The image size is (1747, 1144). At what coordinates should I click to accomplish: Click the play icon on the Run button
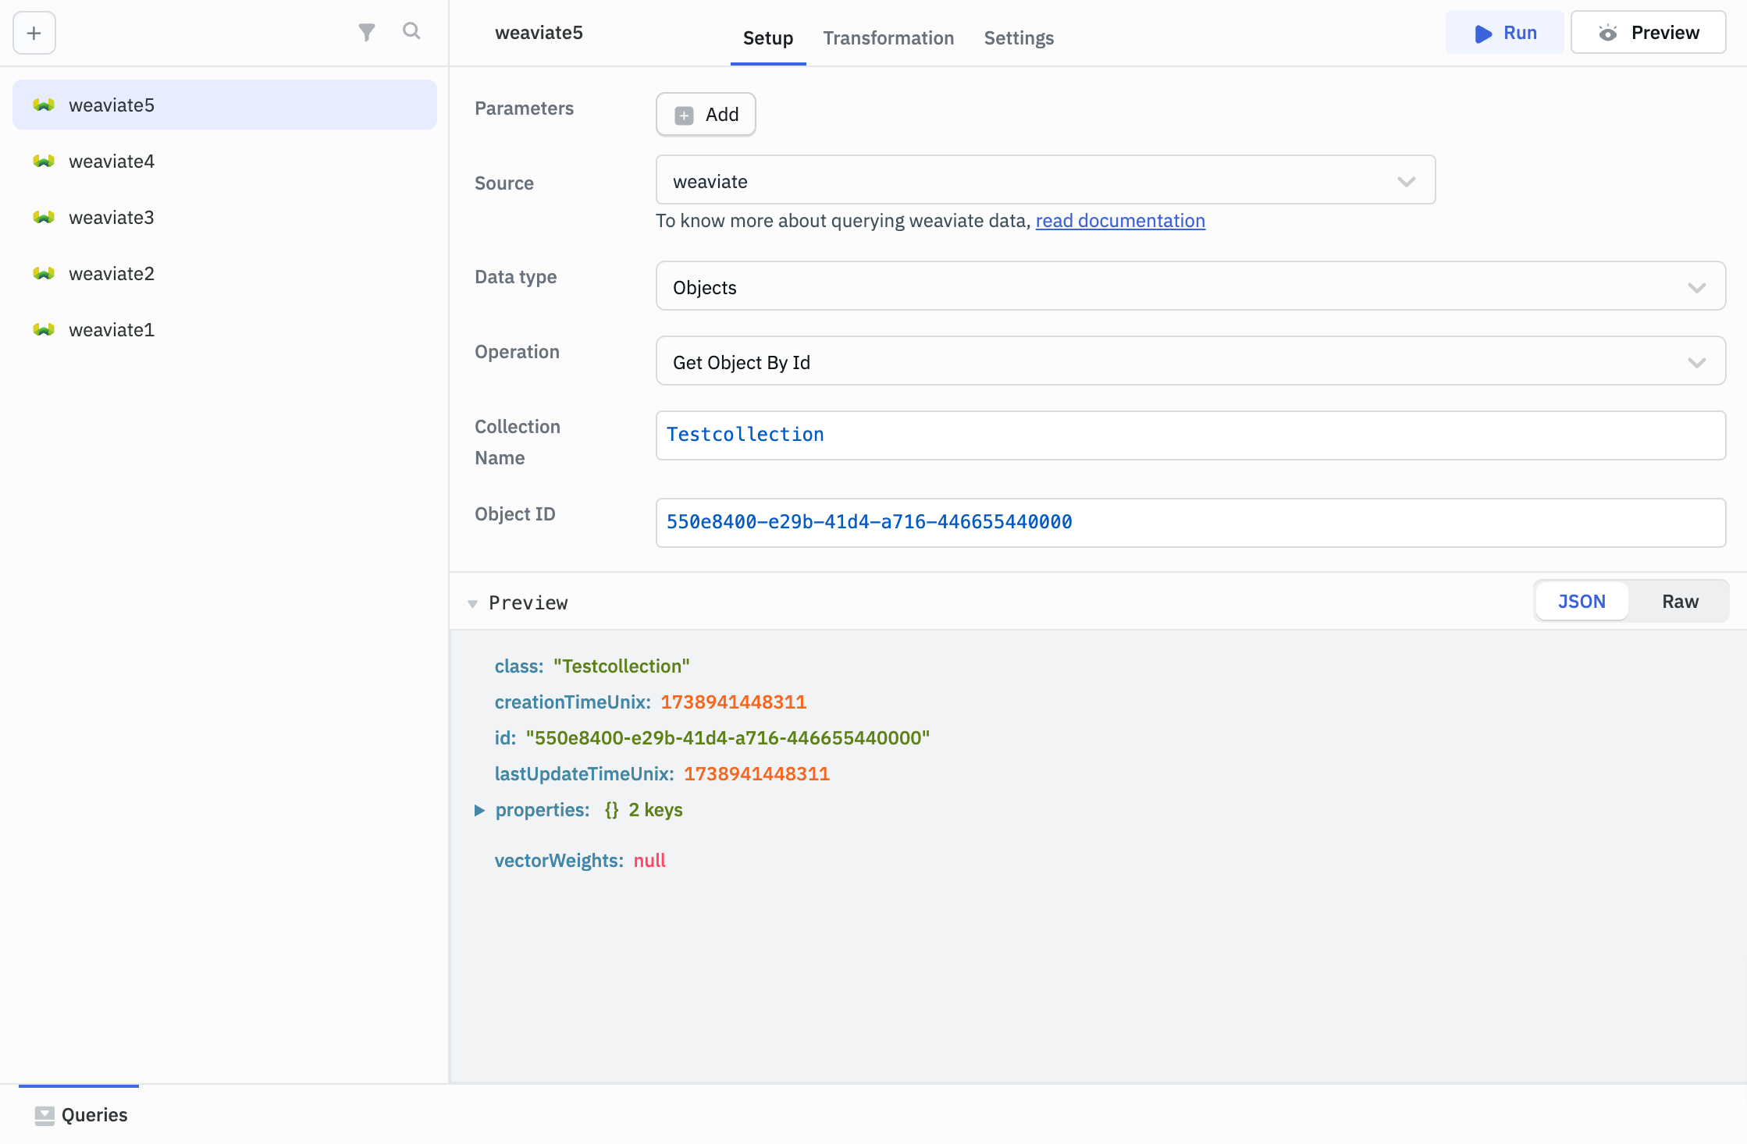(x=1482, y=34)
